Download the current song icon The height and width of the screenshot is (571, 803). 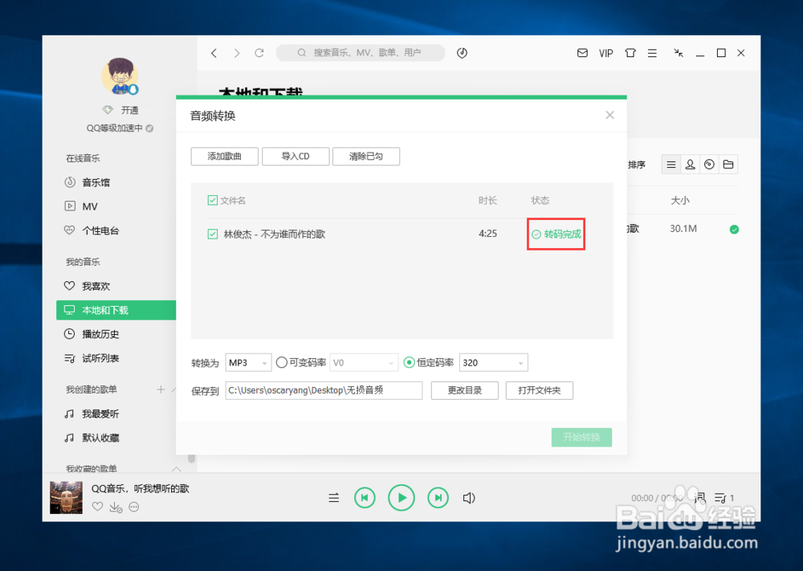pyautogui.click(x=116, y=507)
